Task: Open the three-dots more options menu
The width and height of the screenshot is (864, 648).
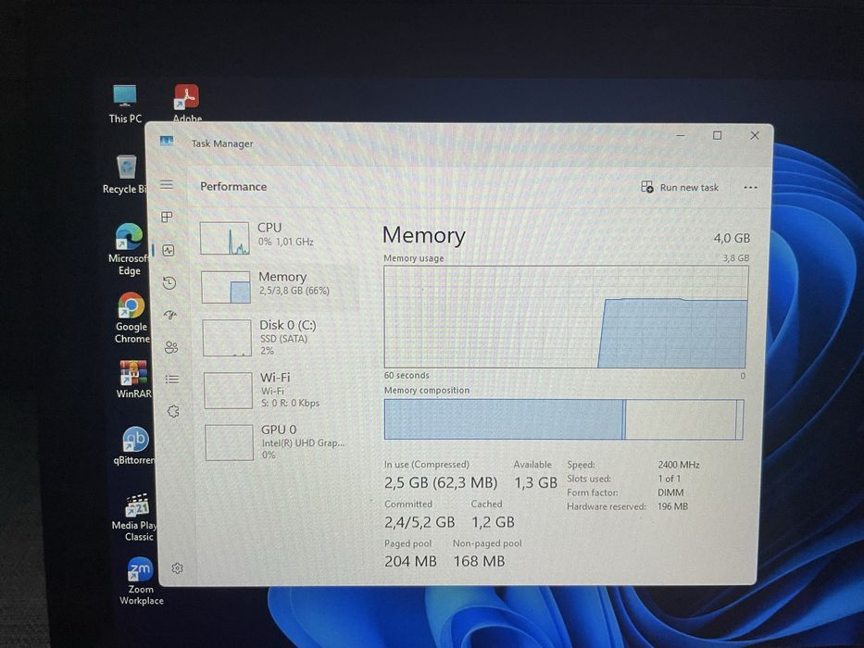Action: 750,187
